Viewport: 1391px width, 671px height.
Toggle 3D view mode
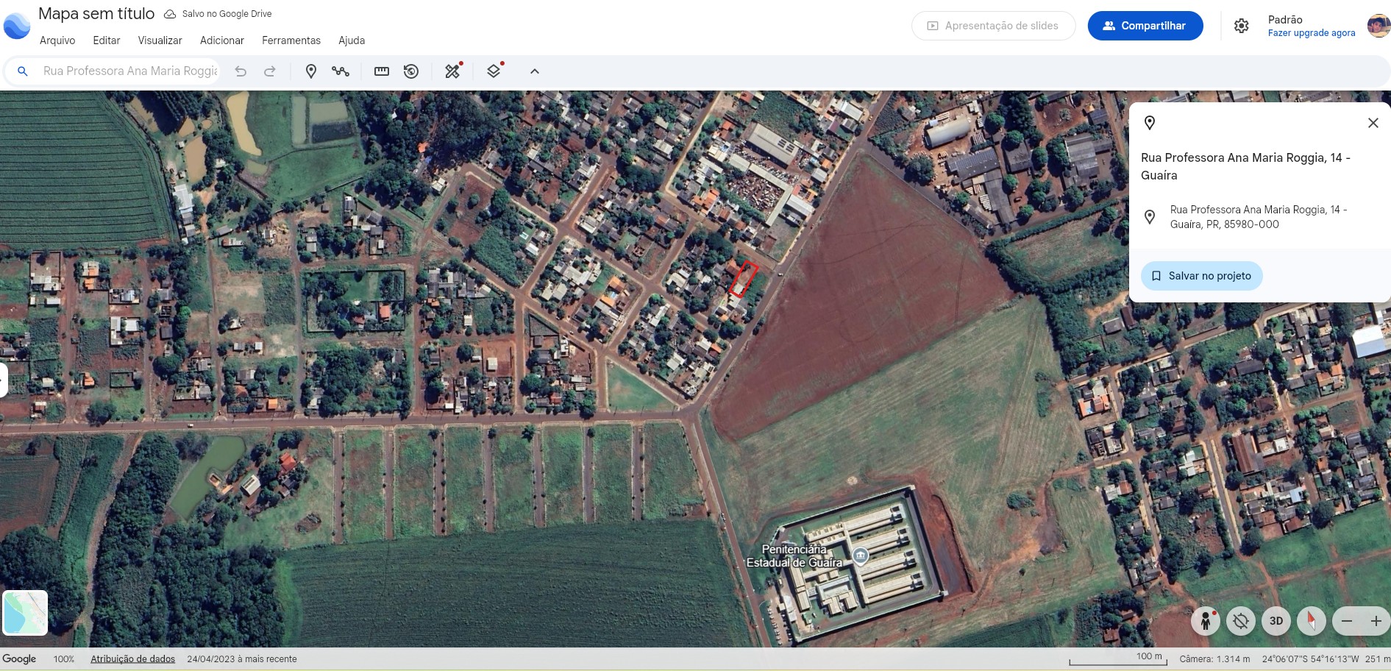point(1276,621)
